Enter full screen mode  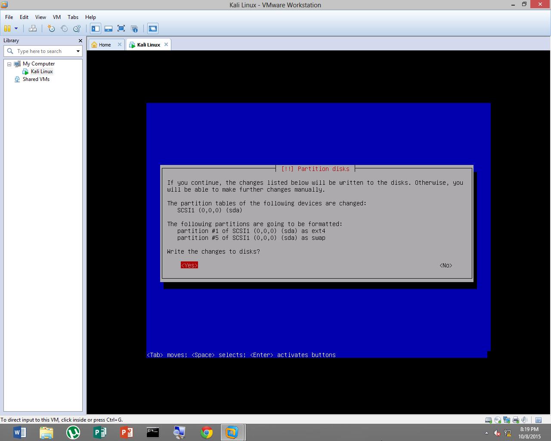[x=121, y=28]
